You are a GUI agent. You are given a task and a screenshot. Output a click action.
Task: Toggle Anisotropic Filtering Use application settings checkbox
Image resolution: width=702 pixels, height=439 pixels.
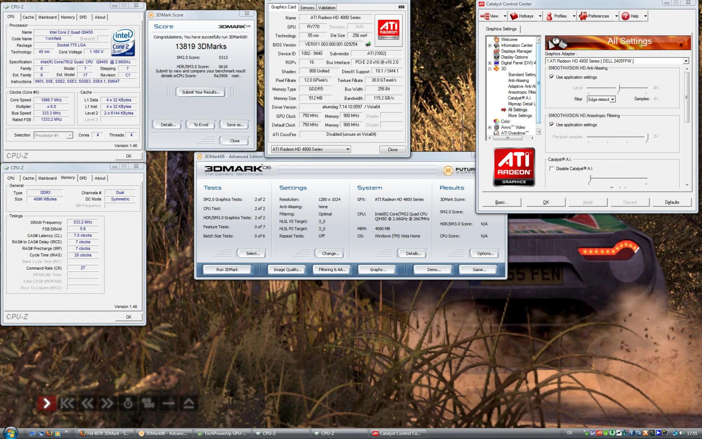(x=551, y=124)
